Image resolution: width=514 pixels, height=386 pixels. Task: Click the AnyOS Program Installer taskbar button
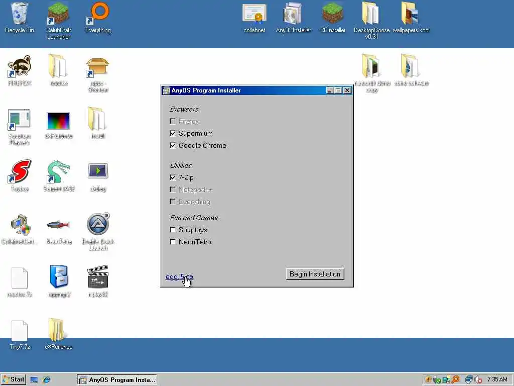pos(117,380)
